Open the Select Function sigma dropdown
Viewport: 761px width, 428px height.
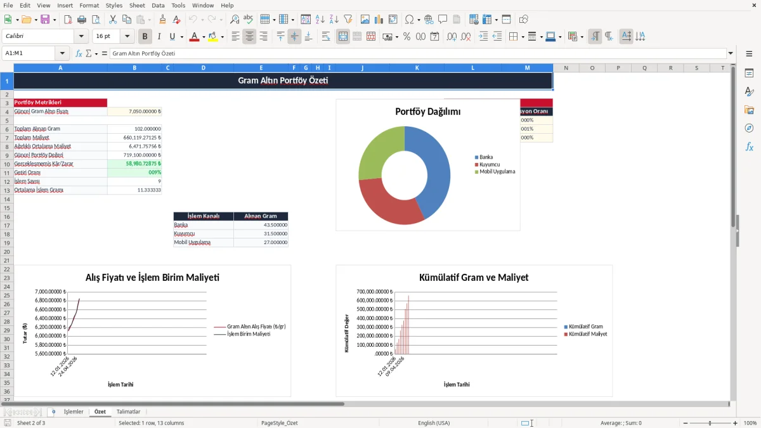point(96,53)
